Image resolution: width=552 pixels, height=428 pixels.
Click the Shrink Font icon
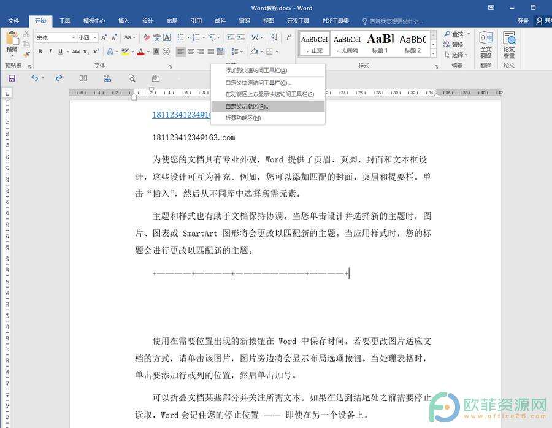point(113,37)
